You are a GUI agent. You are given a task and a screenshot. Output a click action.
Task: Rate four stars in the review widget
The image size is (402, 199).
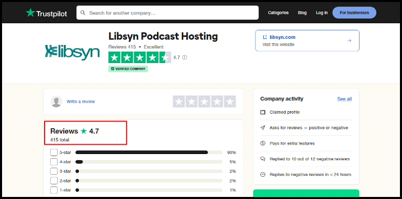click(217, 101)
